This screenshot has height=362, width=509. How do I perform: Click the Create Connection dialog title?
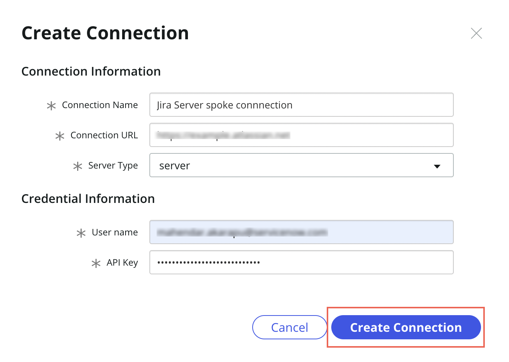click(x=105, y=33)
